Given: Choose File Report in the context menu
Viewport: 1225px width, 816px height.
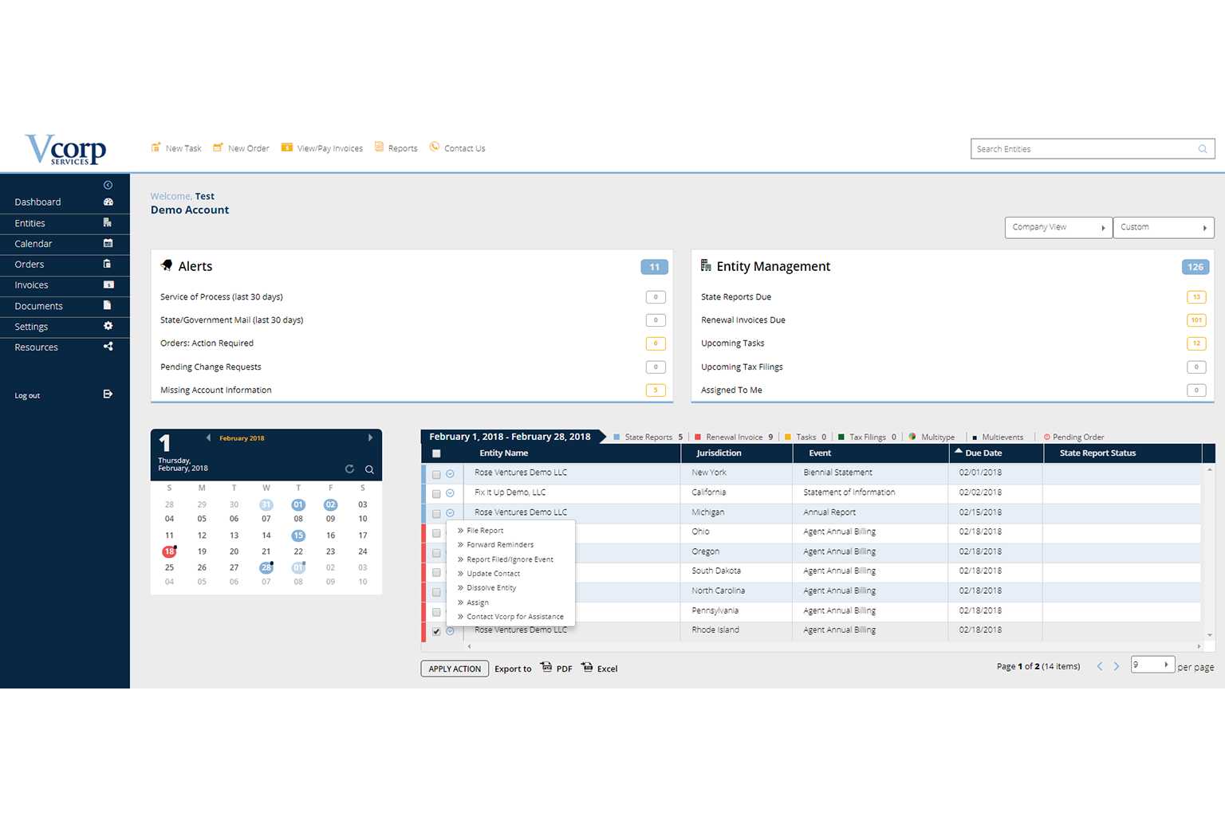Looking at the screenshot, I should coord(485,531).
